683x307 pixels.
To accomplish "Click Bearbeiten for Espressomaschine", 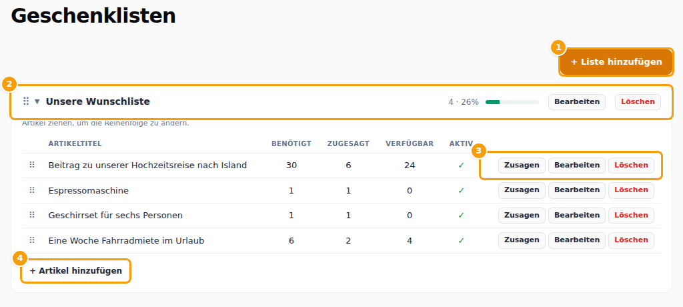I will (577, 191).
